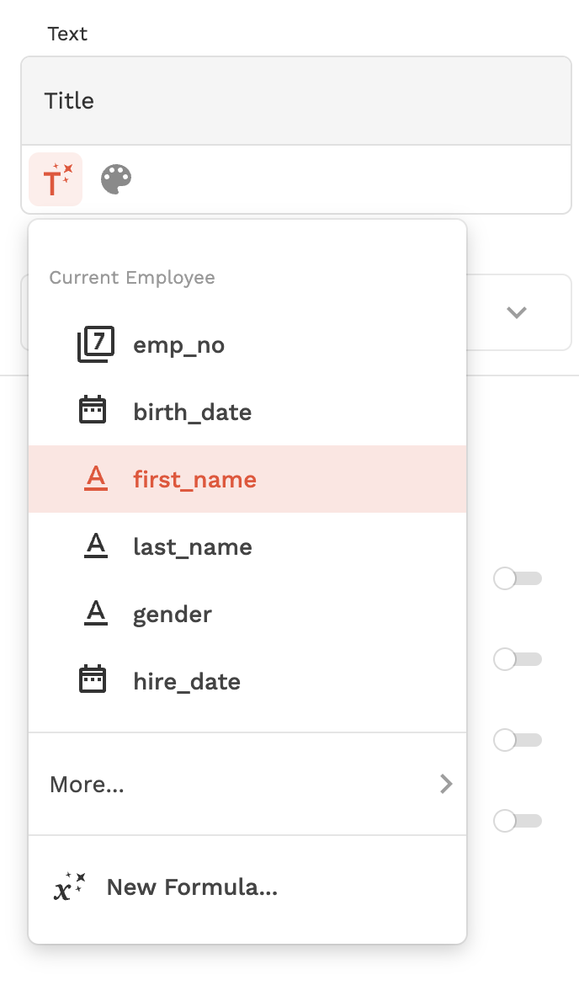
Task: Click the calendar icon beside birth_date
Action: [93, 411]
